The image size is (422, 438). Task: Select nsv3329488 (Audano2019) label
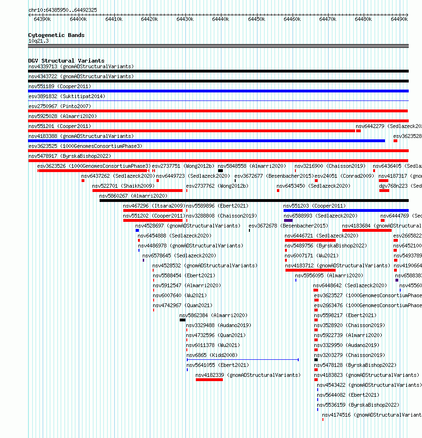point(219,326)
